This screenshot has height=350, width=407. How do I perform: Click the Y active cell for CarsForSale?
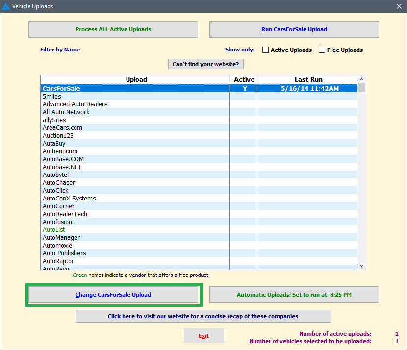tap(243, 88)
